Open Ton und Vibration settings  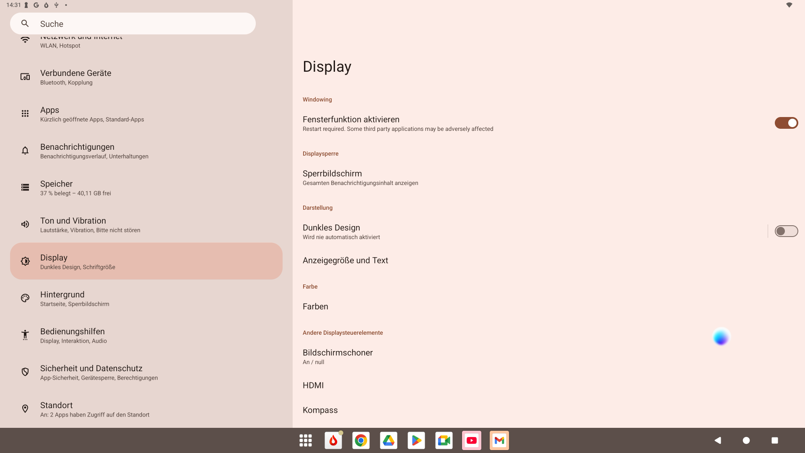point(146,224)
